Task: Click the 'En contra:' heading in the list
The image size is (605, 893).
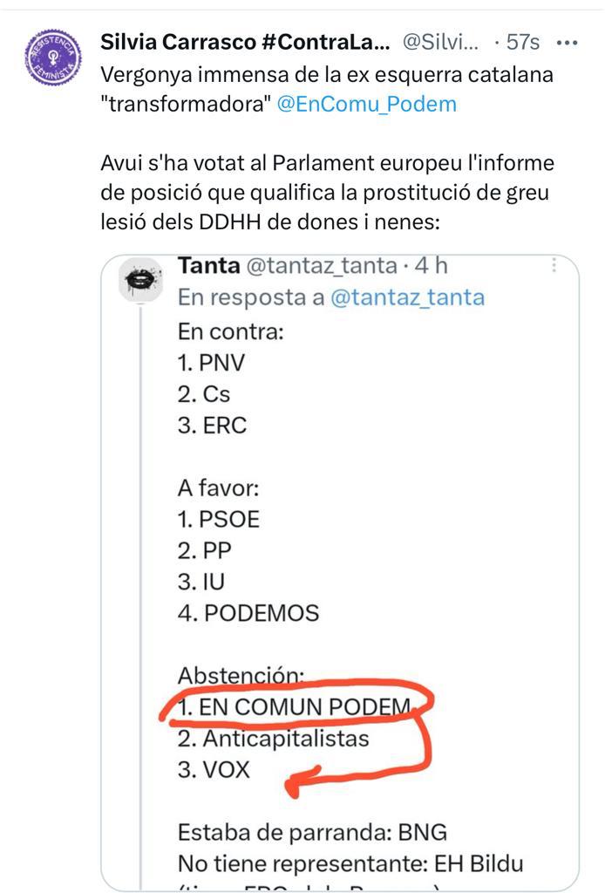Action: click(x=230, y=331)
